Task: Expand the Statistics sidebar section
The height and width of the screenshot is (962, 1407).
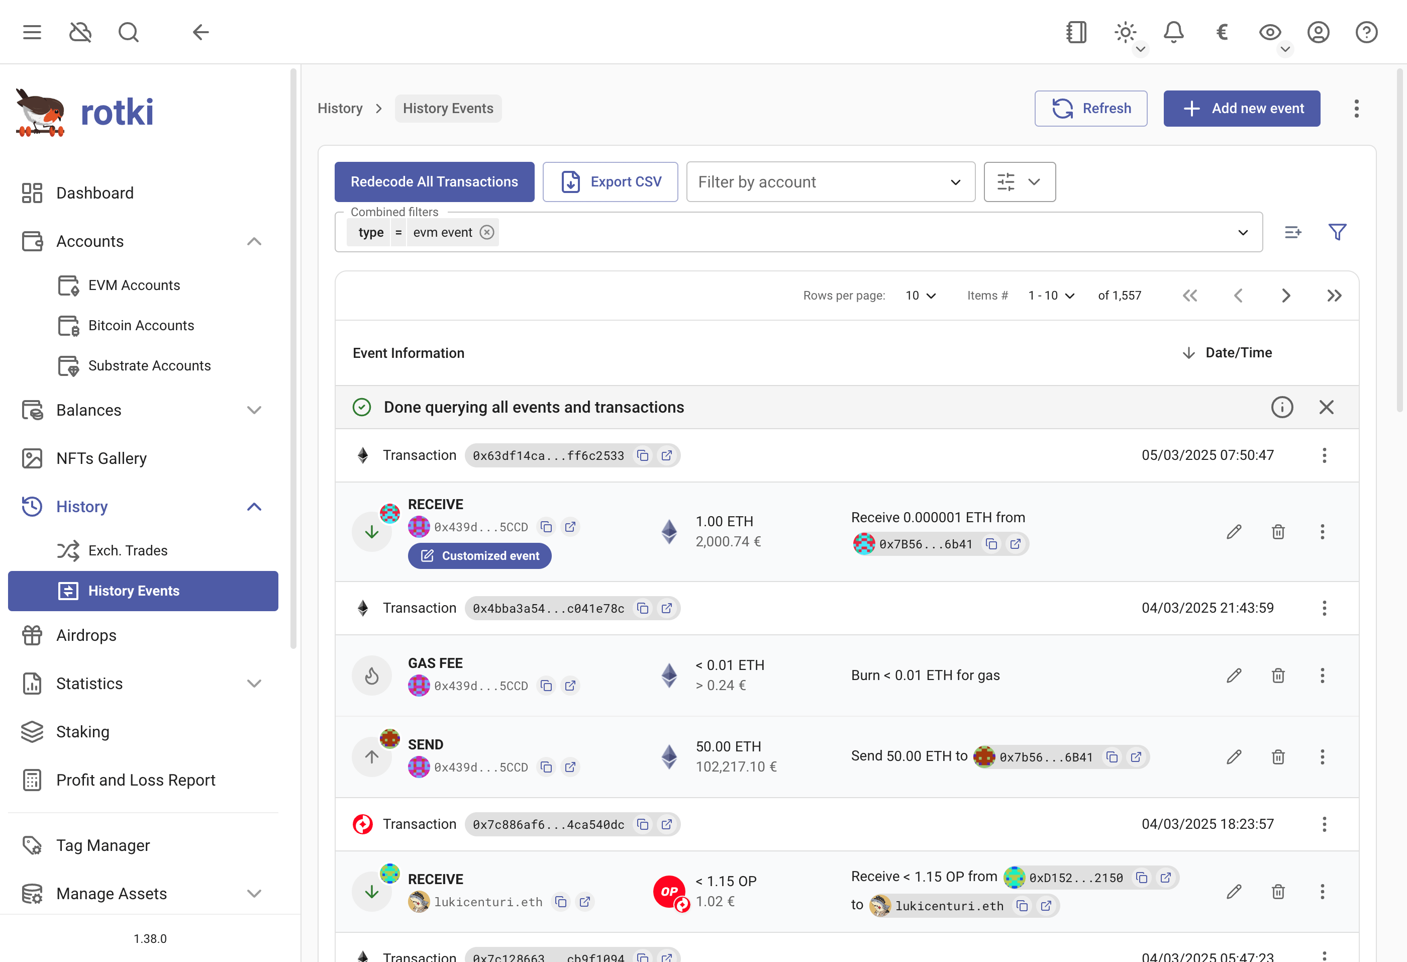Action: pos(254,684)
